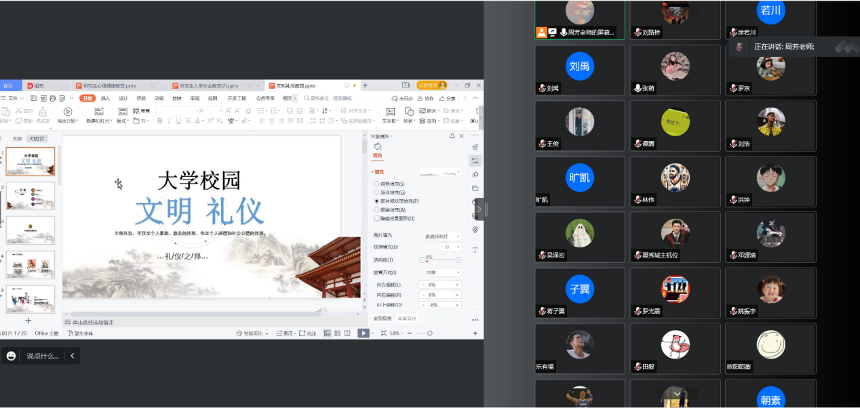
Task: Expand 放置方式 dropdown showing 拉伸
Action: click(x=441, y=272)
